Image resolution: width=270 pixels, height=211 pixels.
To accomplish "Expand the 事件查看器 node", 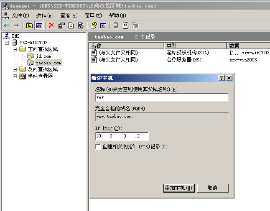I will click(15, 76).
